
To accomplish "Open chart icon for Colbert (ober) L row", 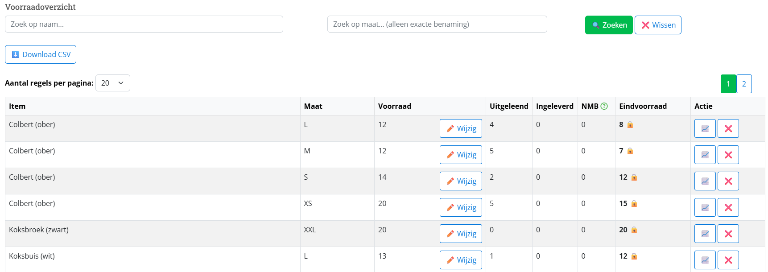I will (705, 128).
